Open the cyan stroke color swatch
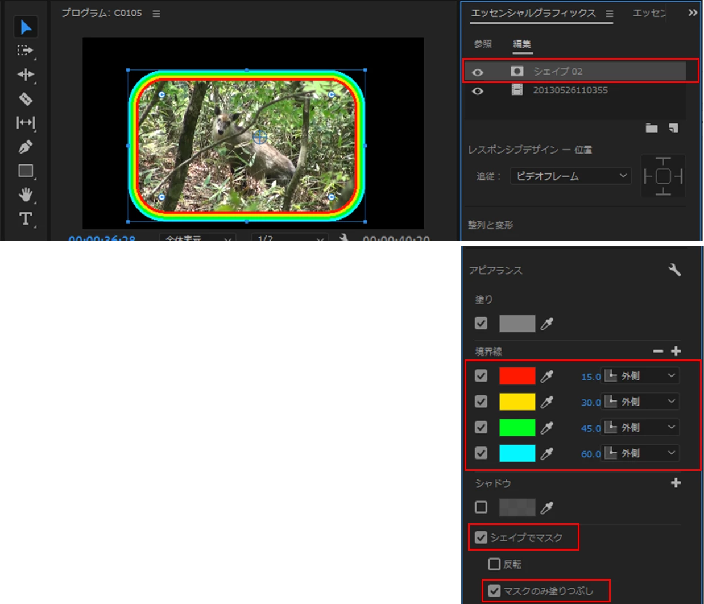 [x=517, y=453]
